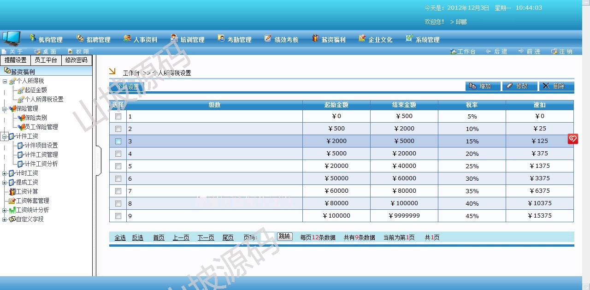Open the 机构管理 module icon
The image size is (590, 290).
[x=33, y=38]
